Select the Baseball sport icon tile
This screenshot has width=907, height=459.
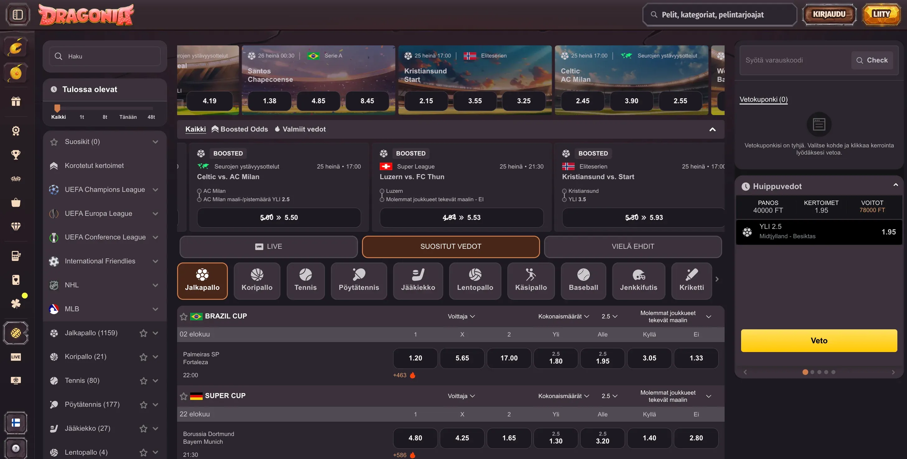(x=583, y=281)
